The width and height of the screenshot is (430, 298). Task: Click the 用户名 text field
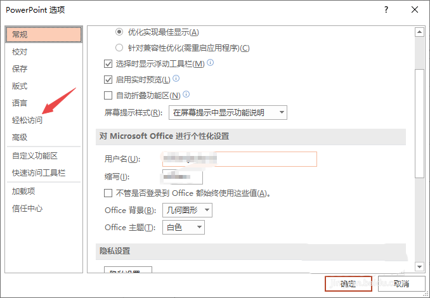coord(239,159)
